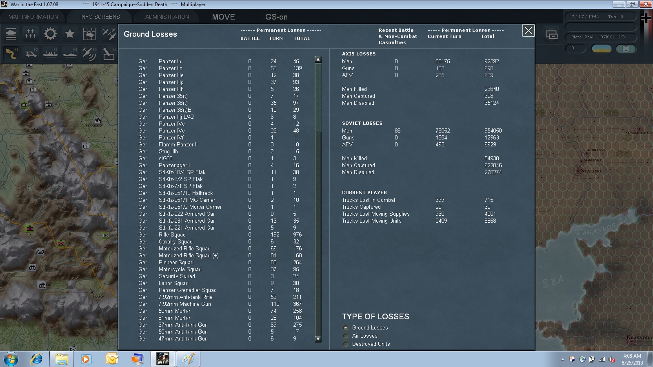Open the losses screen crosses icon
The width and height of the screenshot is (653, 367).
tap(31, 33)
